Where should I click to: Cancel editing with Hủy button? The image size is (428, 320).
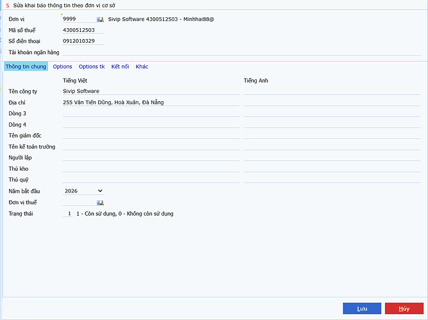click(404, 308)
